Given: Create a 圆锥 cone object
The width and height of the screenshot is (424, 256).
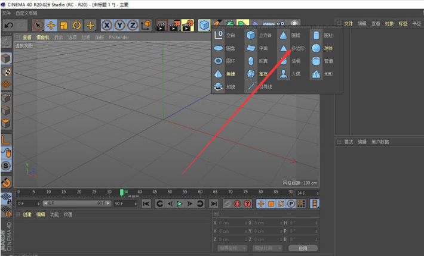Looking at the screenshot, I should point(291,35).
